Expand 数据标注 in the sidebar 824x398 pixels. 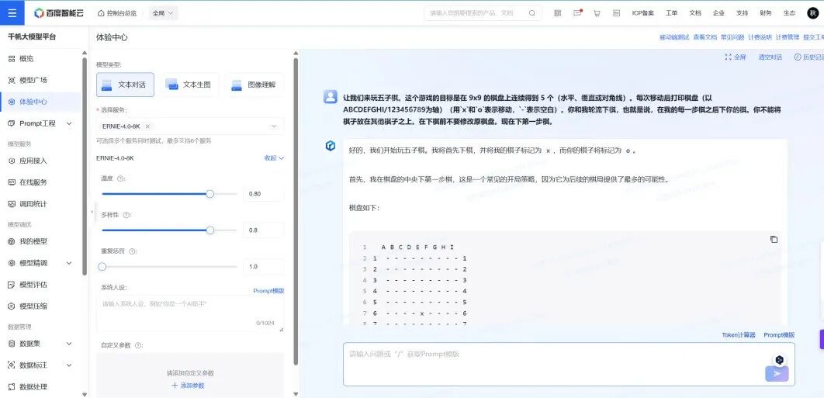point(69,365)
